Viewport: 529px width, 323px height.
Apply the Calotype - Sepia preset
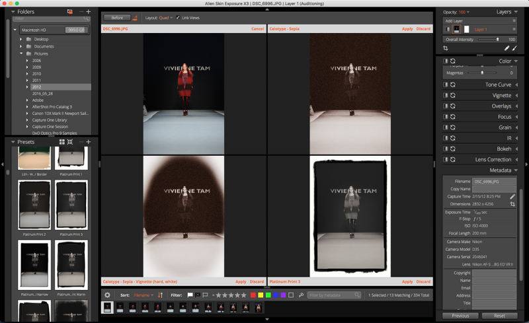407,29
